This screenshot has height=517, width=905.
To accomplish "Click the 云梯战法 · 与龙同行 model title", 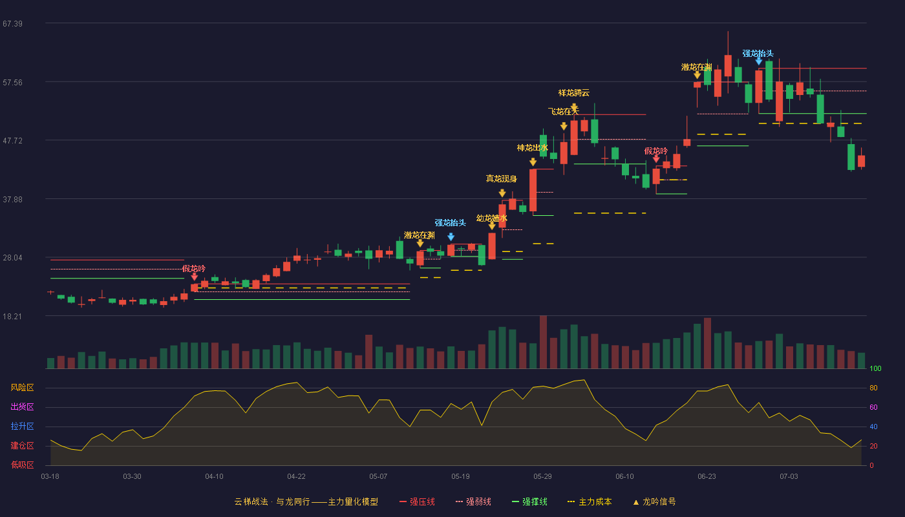I will tap(306, 501).
